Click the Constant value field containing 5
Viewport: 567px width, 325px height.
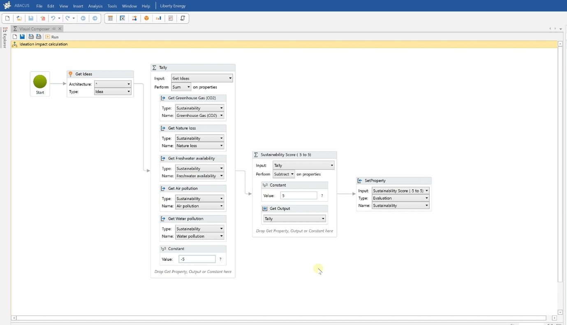tap(299, 196)
